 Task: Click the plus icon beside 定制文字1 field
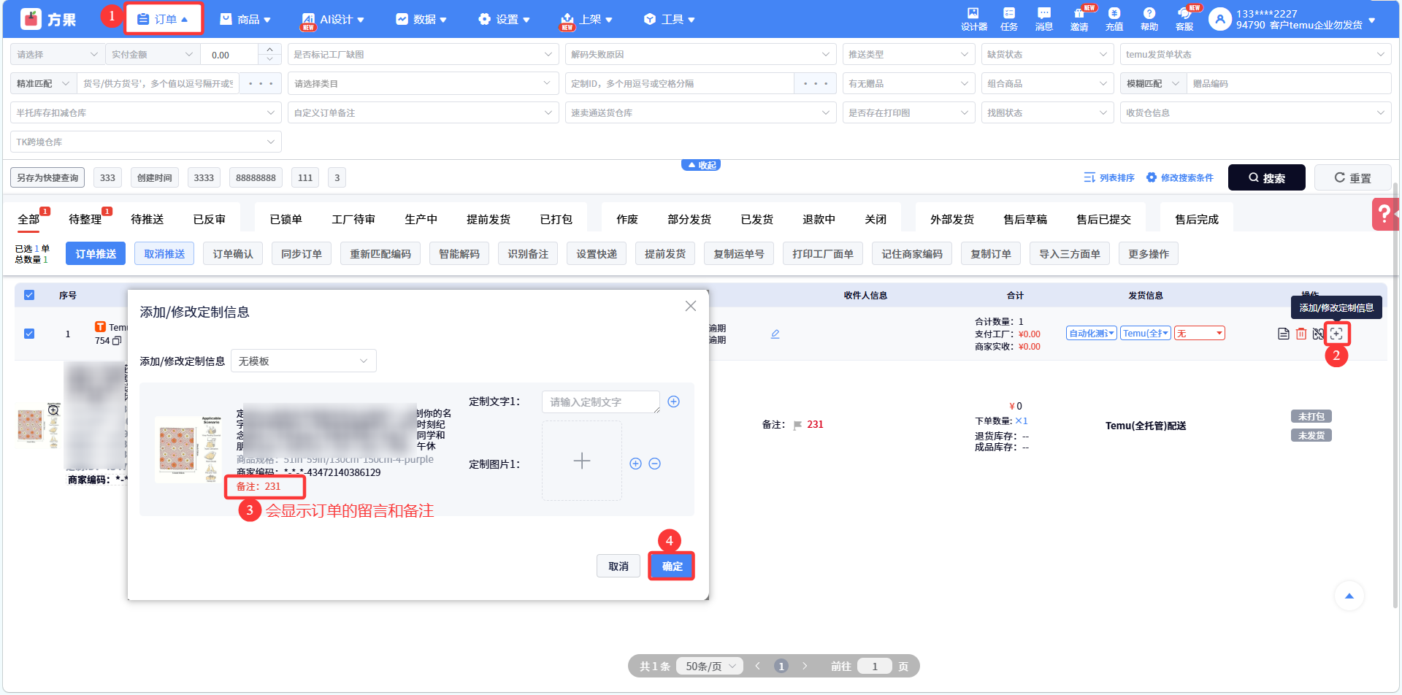click(673, 402)
